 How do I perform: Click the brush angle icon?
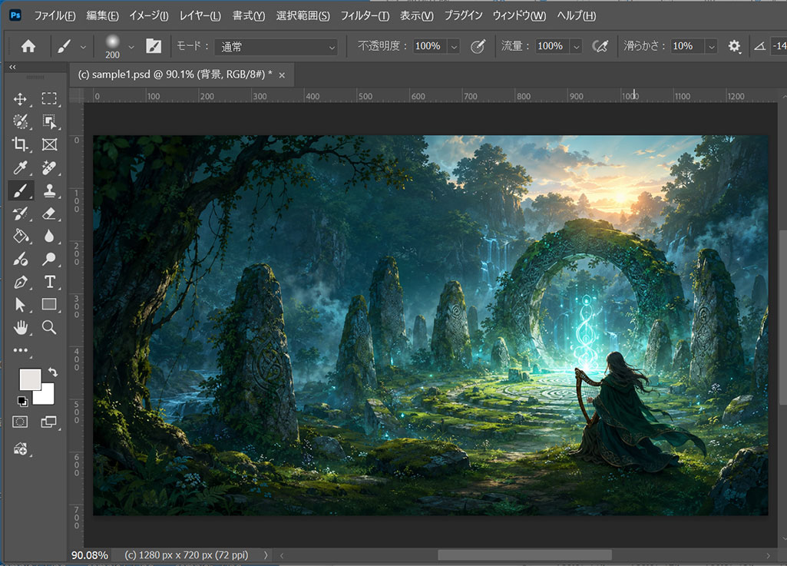[759, 46]
